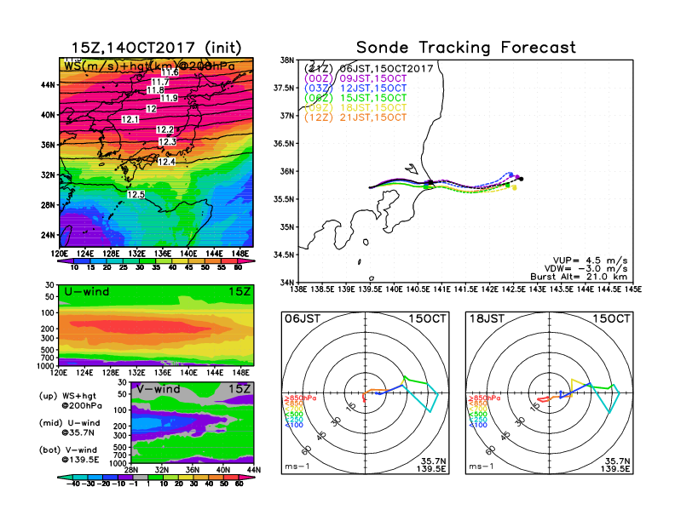Click the wind speed color bar under the 200hPa map
675x521 pixels.
[154, 260]
